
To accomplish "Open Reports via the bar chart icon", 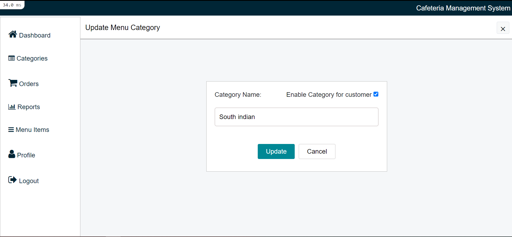I will 12,106.
